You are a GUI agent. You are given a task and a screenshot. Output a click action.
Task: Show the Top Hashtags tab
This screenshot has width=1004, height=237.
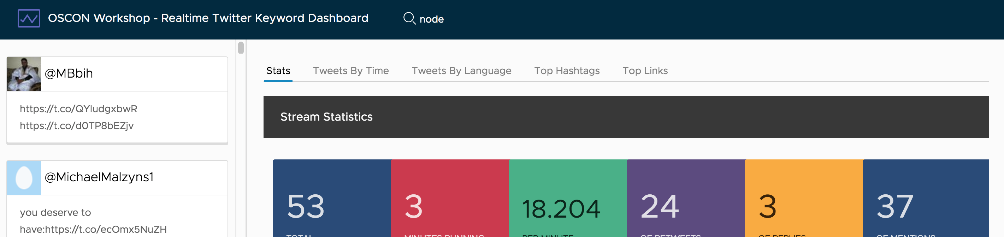(x=566, y=71)
